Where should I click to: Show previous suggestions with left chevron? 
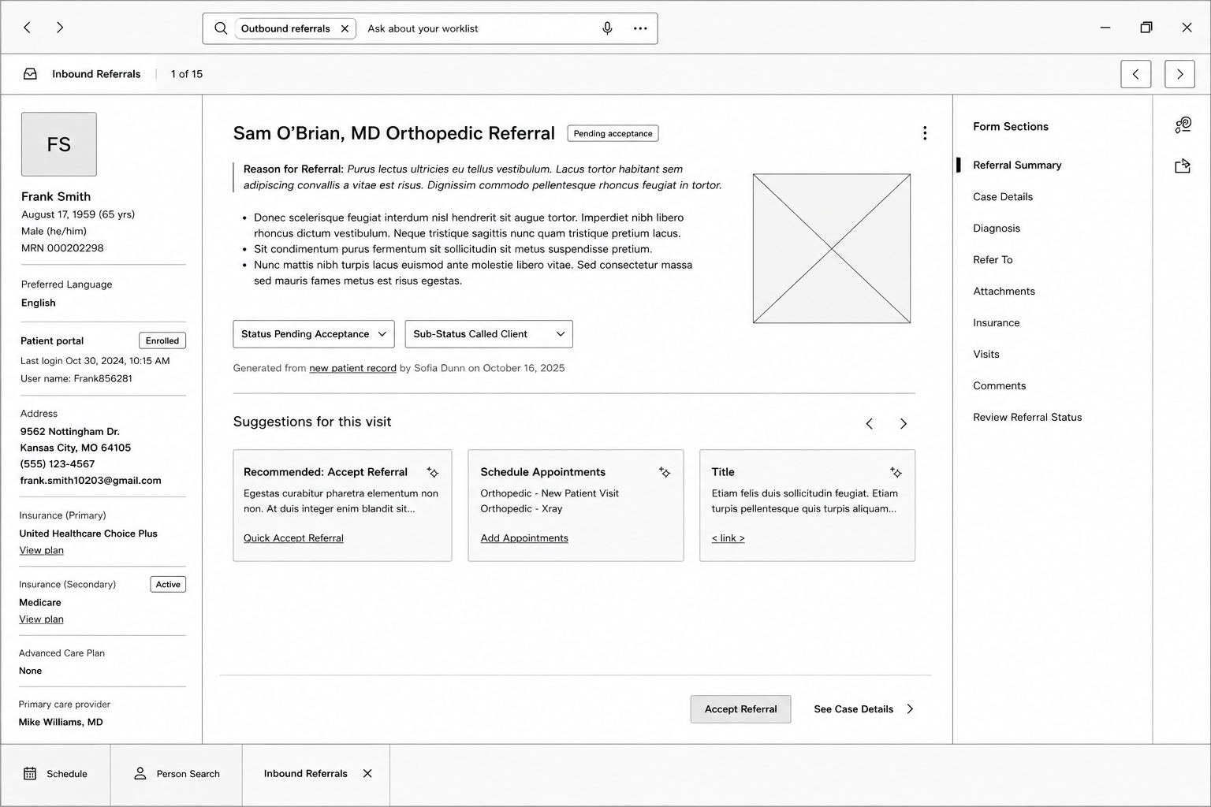click(x=869, y=424)
